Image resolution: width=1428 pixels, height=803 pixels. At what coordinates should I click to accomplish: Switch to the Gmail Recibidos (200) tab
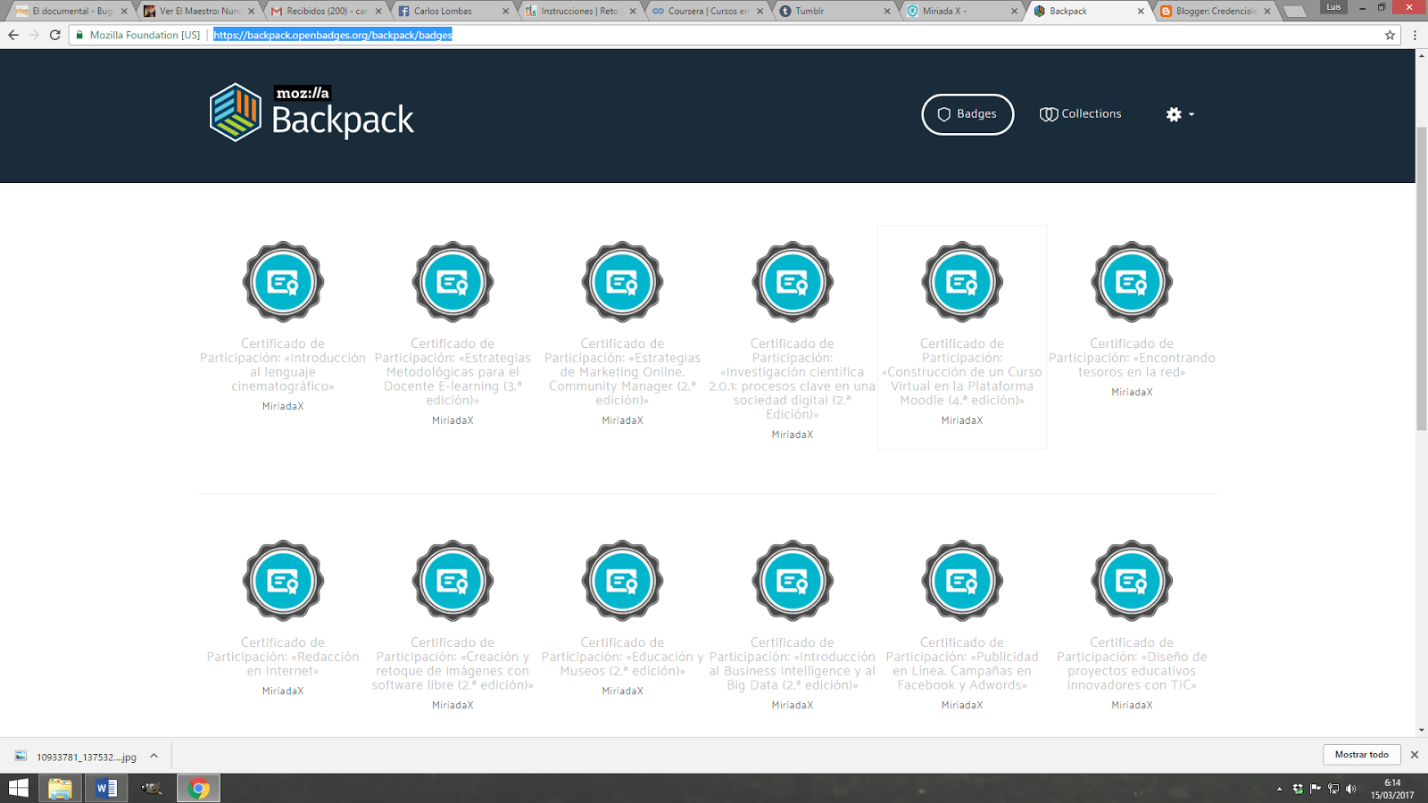click(x=325, y=11)
